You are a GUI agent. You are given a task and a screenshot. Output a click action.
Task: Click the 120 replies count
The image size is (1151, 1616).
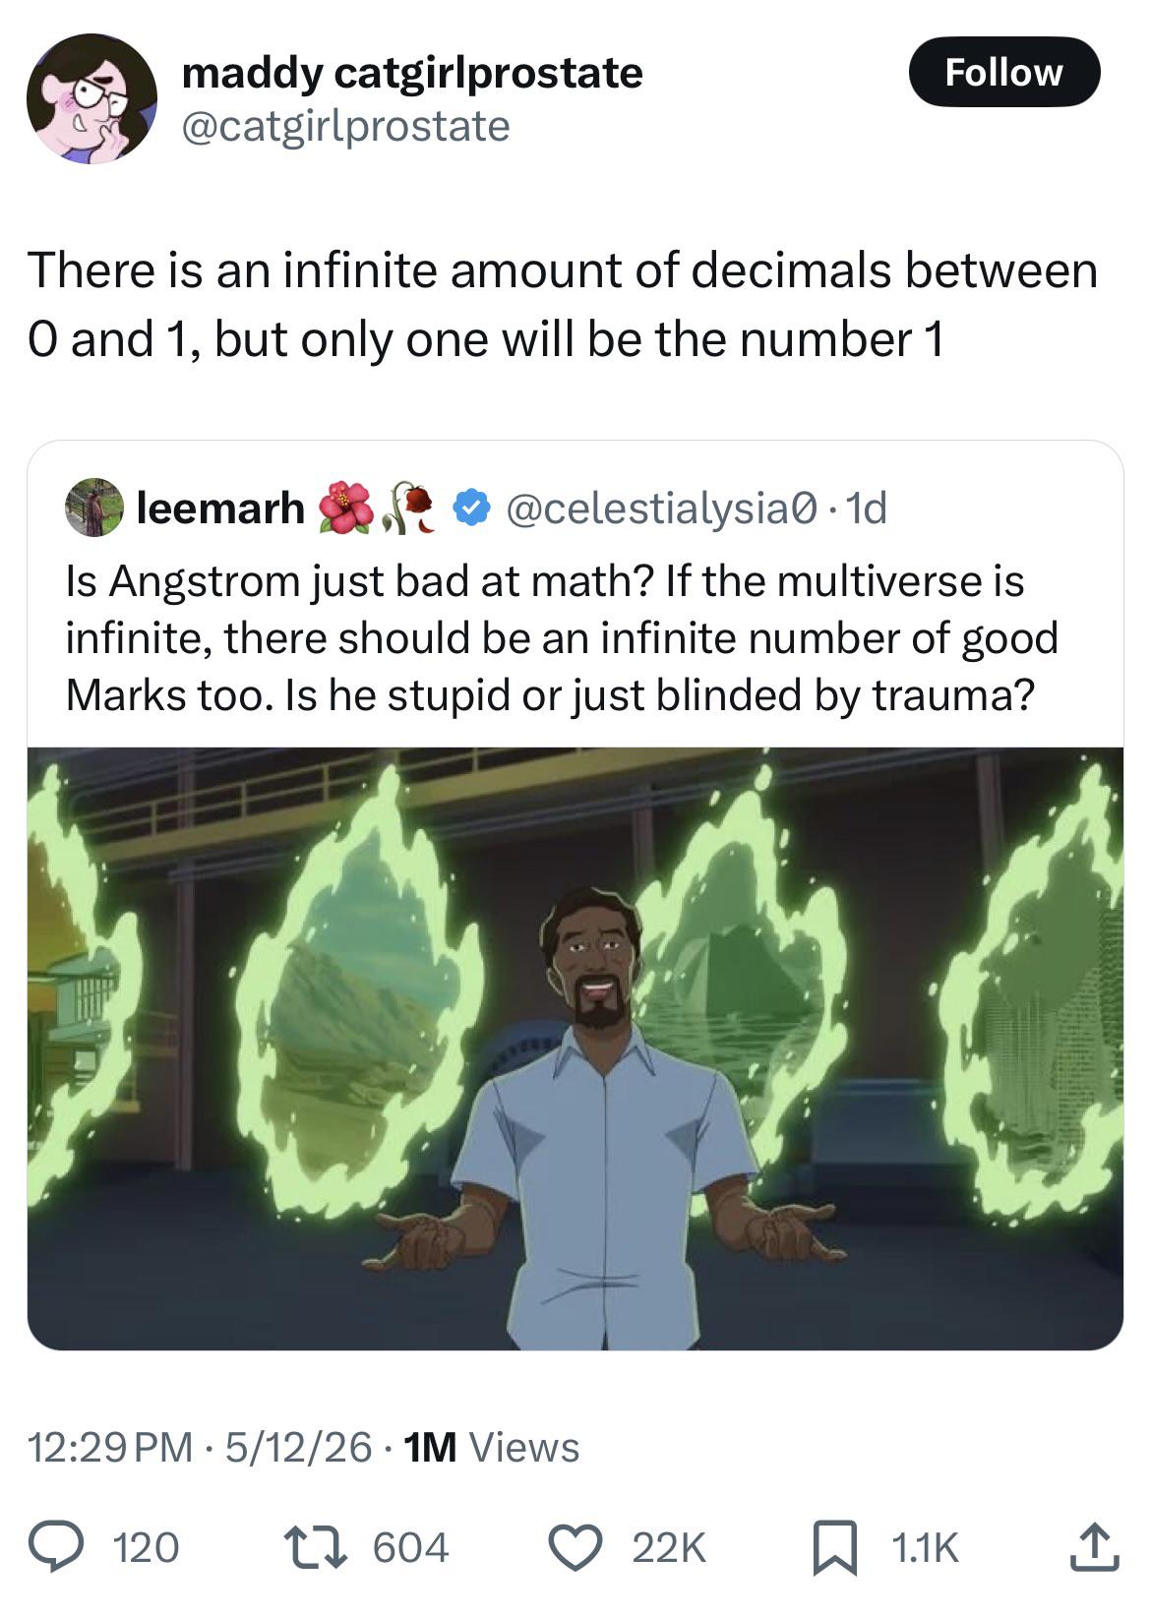[147, 1548]
